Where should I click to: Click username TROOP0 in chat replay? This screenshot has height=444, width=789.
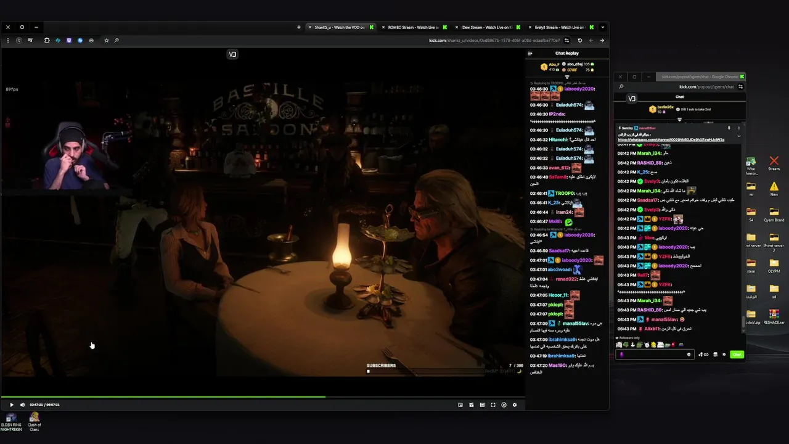coord(564,194)
